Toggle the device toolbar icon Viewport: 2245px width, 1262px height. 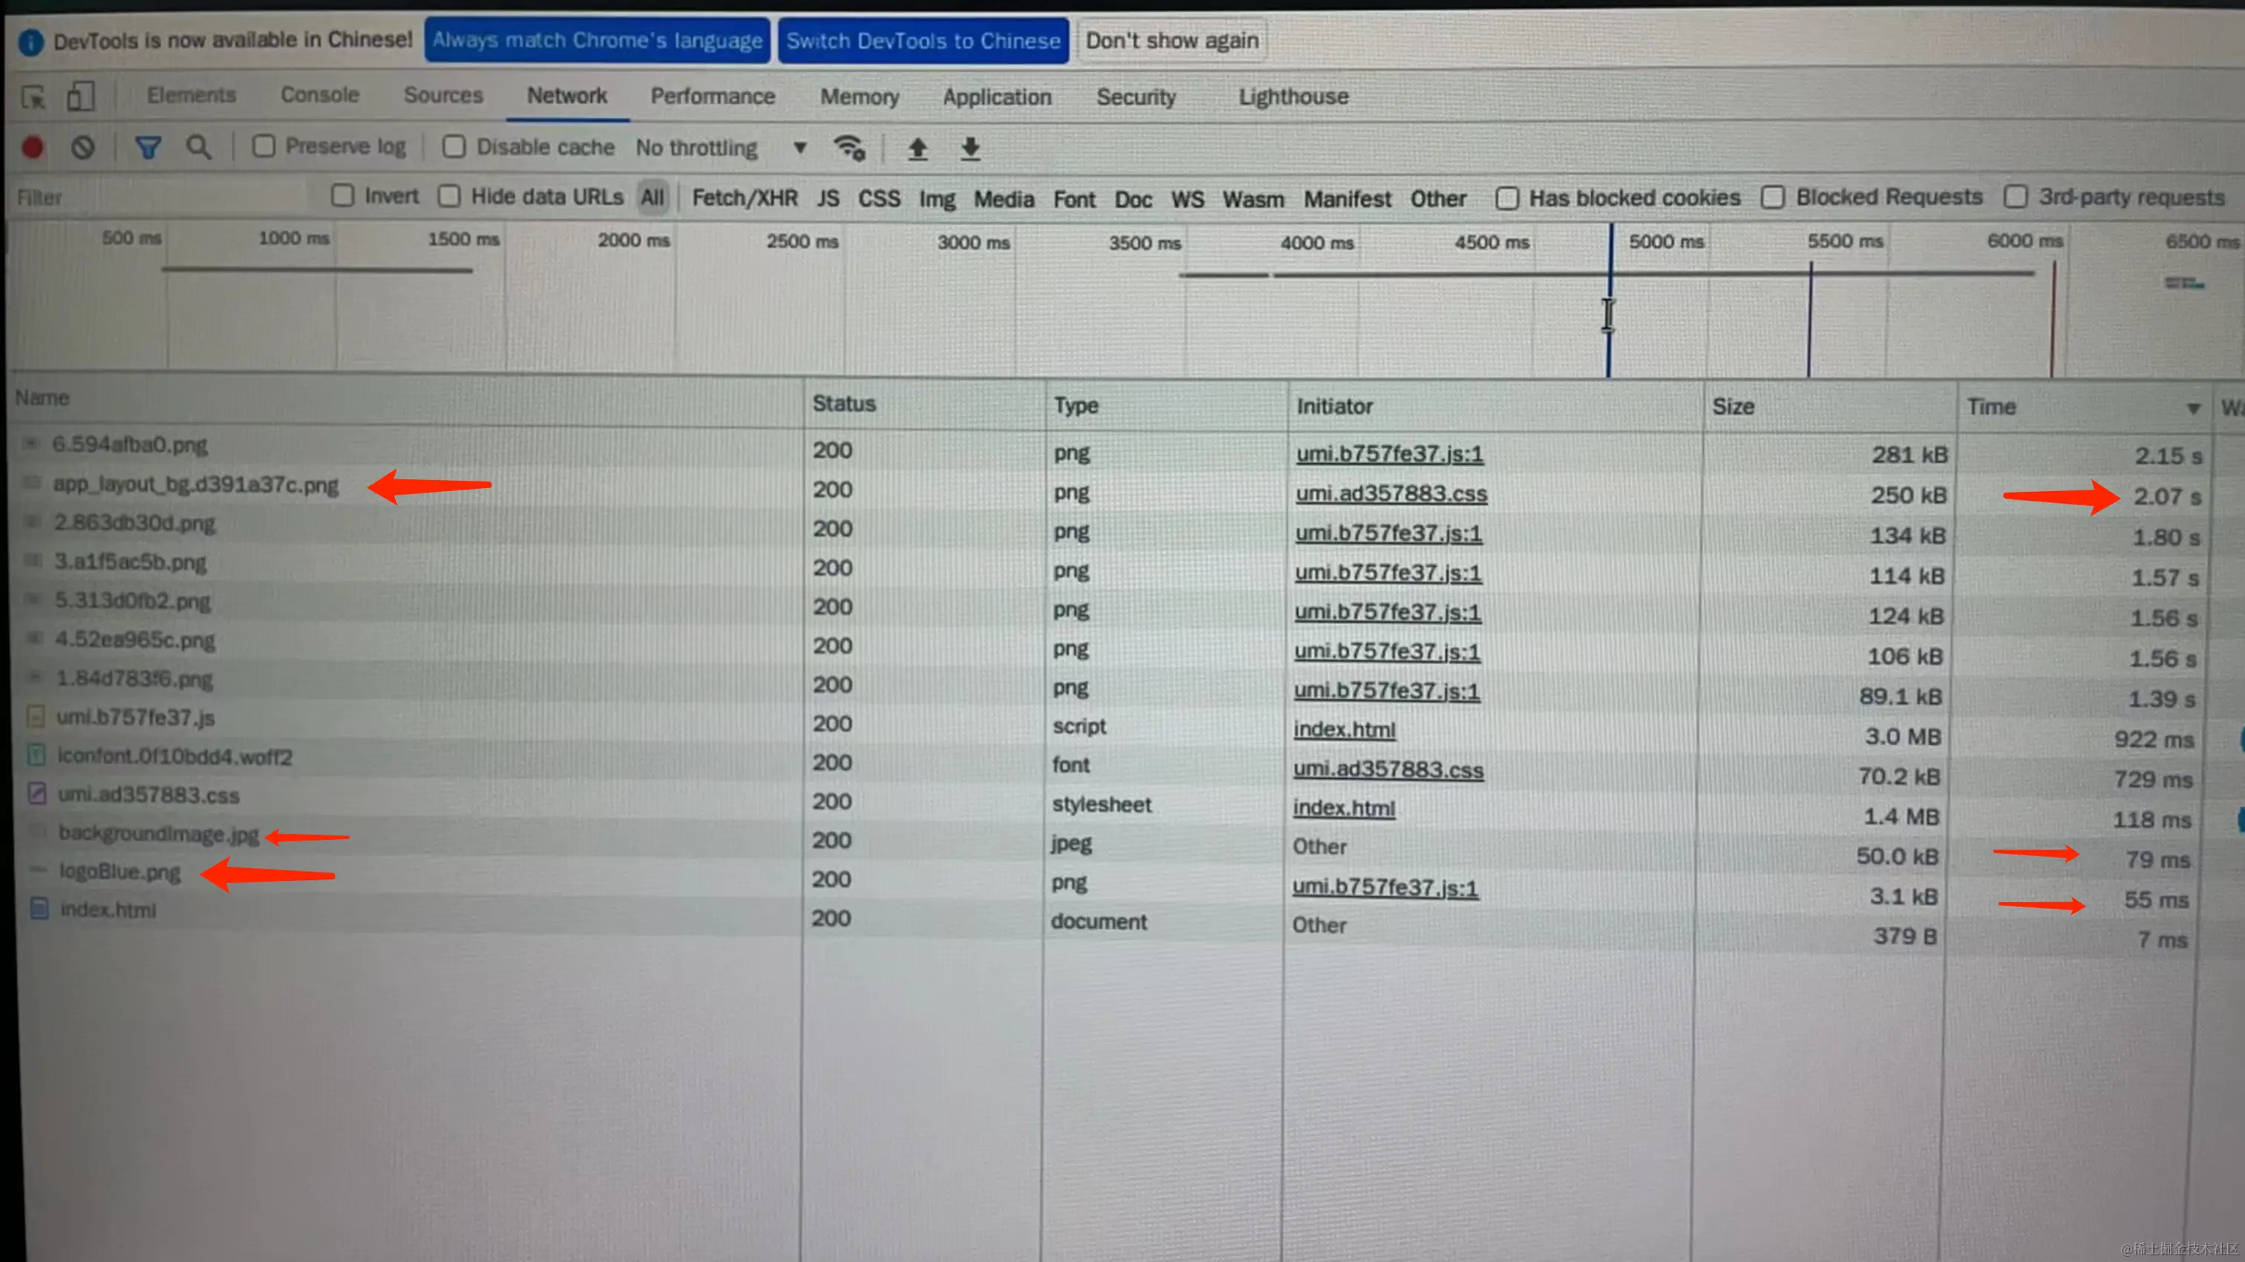(x=80, y=96)
